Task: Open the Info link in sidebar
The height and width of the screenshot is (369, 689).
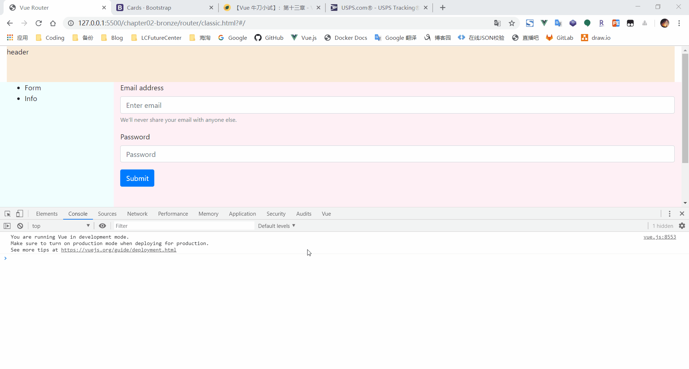Action: (x=31, y=99)
